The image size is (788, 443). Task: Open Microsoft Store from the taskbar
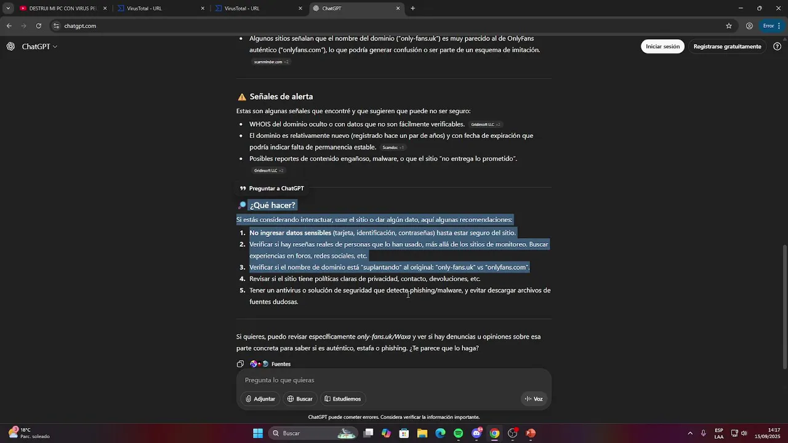coord(404,433)
